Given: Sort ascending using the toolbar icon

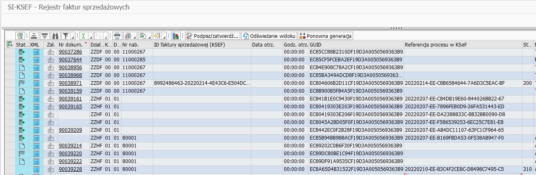Looking at the screenshot, I should pyautogui.click(x=34, y=36).
